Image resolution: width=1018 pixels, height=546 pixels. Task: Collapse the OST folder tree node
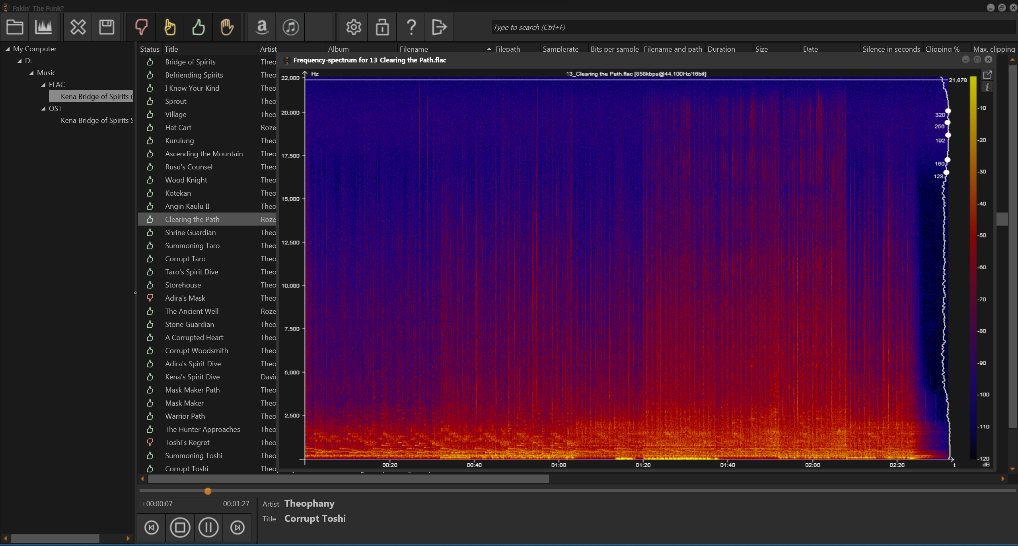coord(44,109)
